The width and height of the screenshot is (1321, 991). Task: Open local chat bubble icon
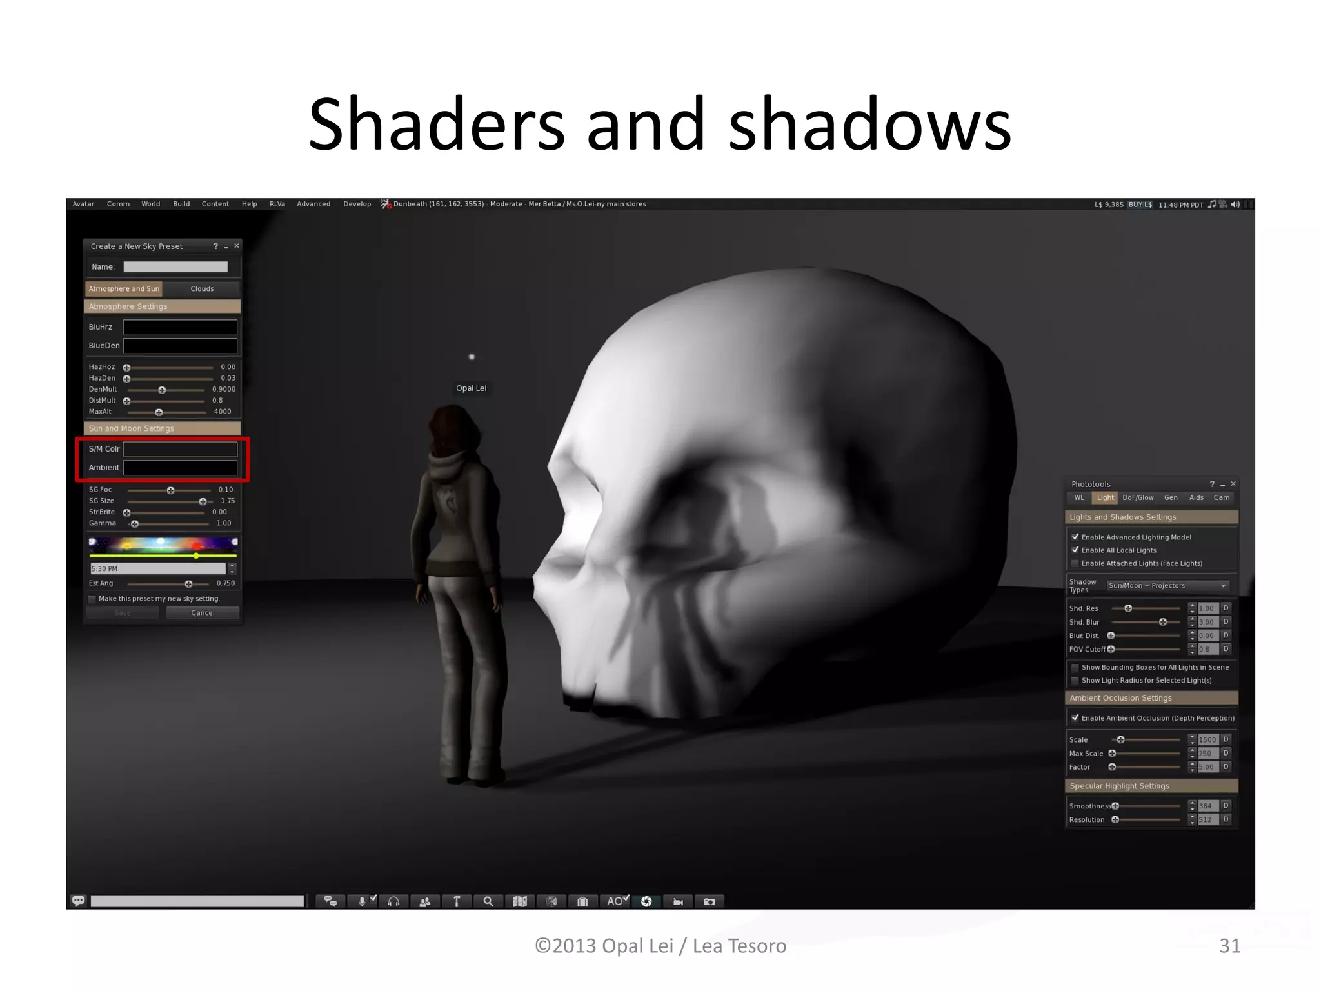(x=79, y=901)
